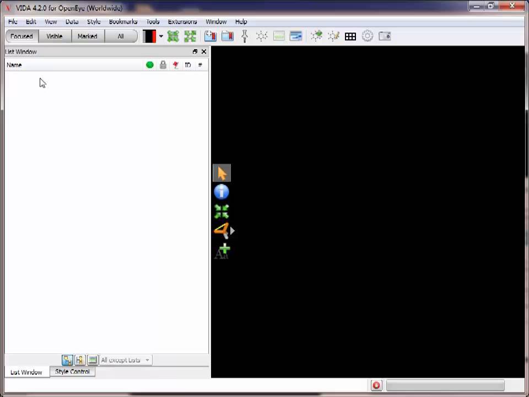Click the blue window panel icon

pos(296,36)
